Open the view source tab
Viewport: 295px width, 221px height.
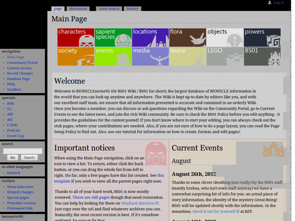[x=109, y=8]
